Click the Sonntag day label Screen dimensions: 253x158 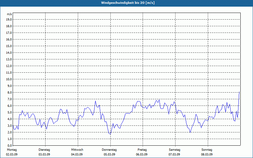207,150
